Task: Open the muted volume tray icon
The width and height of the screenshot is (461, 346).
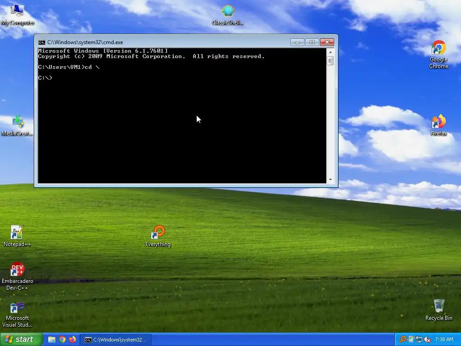Action: [427, 340]
